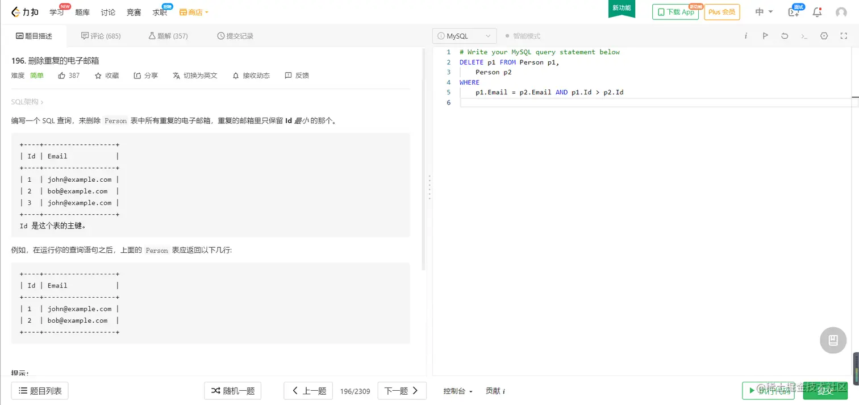The height and width of the screenshot is (405, 859).
Task: Switch to the 评论 comments tab
Action: (x=101, y=35)
